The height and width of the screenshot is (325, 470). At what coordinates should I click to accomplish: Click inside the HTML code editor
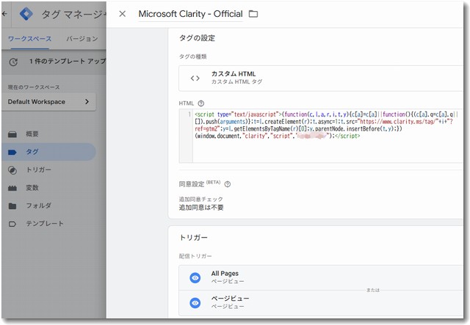(x=328, y=136)
